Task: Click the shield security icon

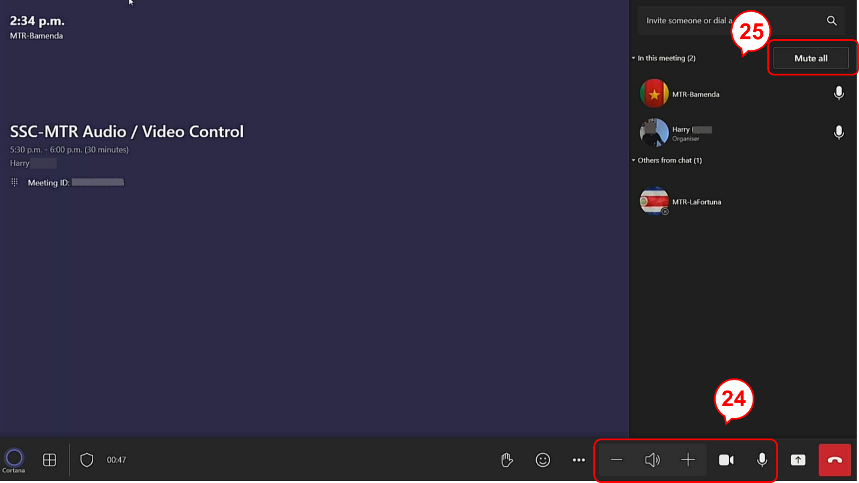Action: click(x=87, y=460)
